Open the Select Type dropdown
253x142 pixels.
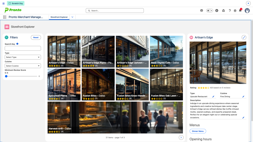(23, 57)
